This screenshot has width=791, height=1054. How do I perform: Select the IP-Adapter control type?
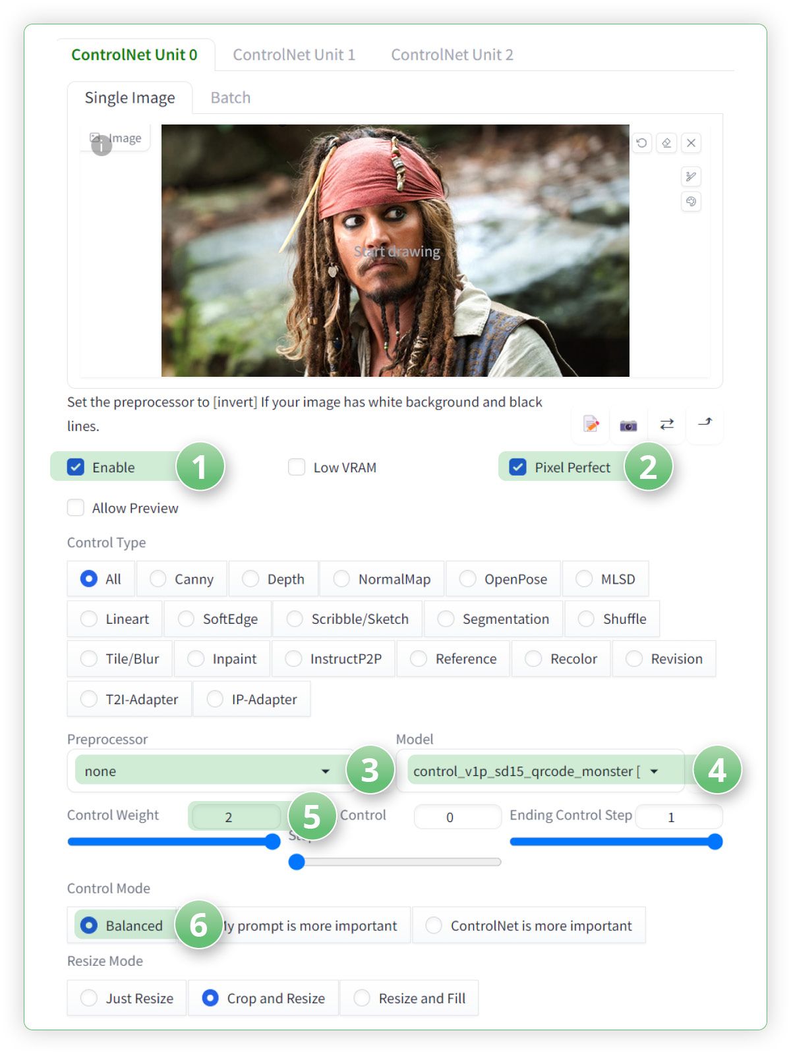[252, 699]
